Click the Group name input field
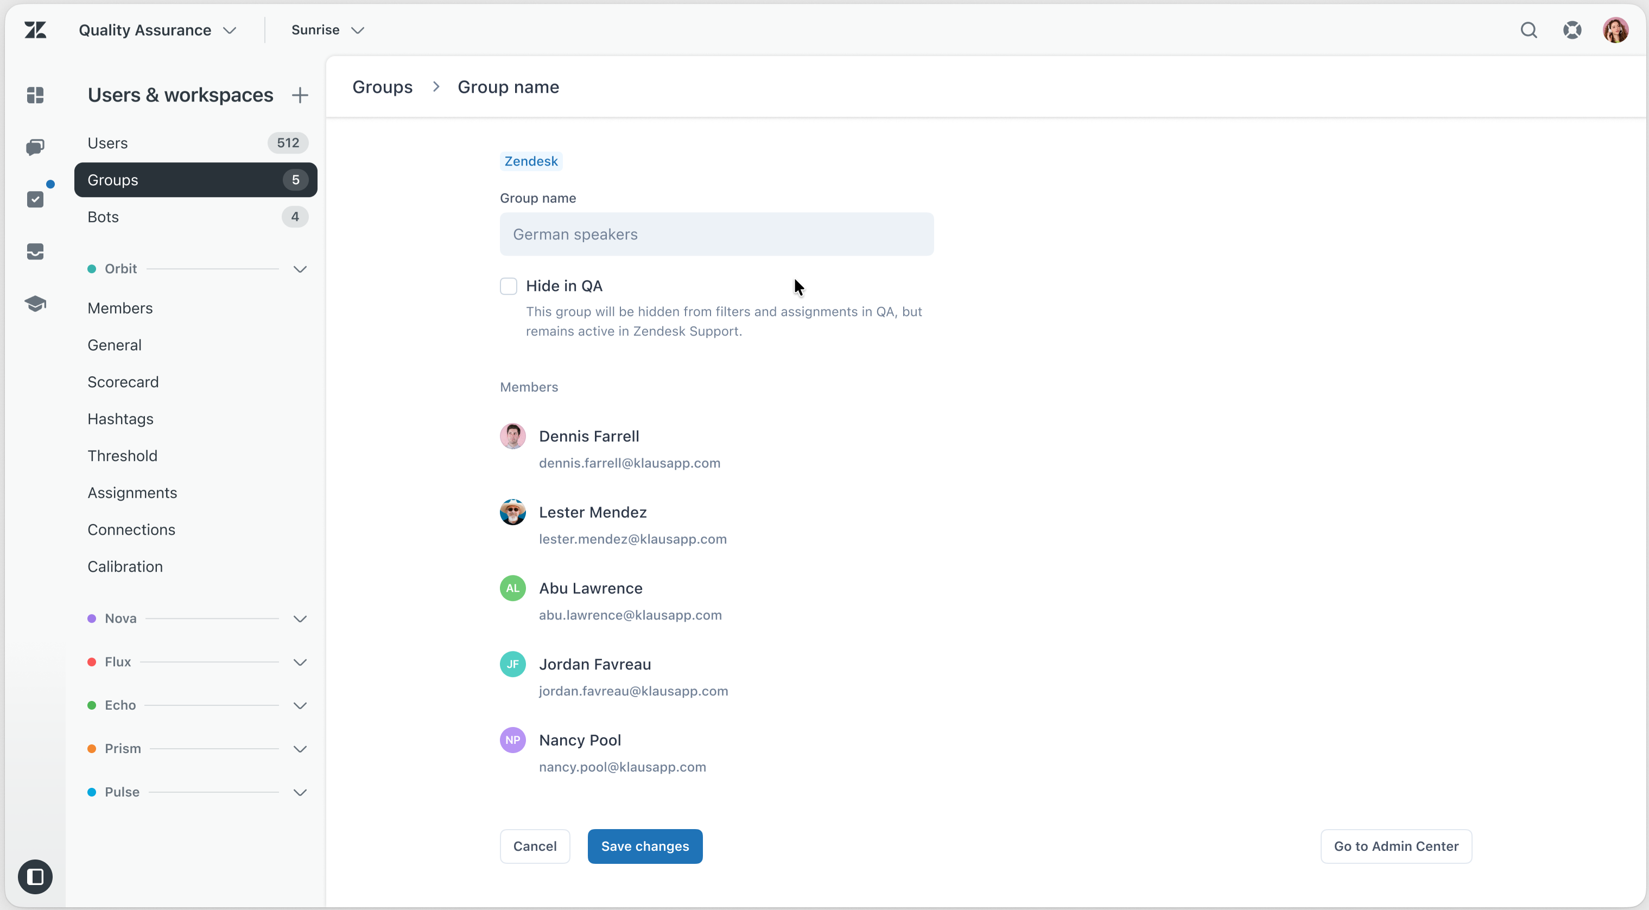The width and height of the screenshot is (1649, 910). pos(716,235)
